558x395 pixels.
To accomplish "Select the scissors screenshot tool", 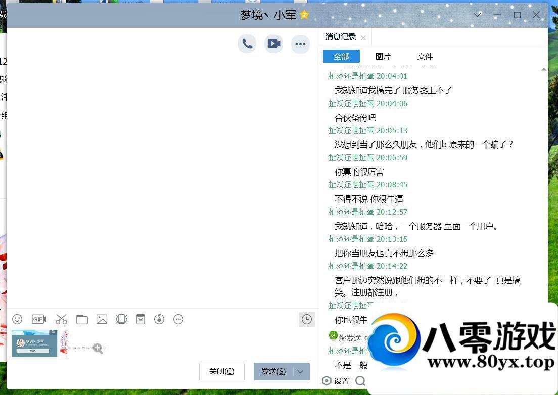I will 61,319.
